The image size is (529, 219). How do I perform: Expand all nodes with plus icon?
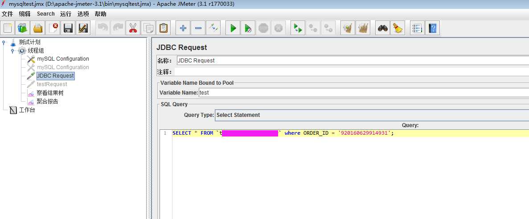[x=183, y=28]
